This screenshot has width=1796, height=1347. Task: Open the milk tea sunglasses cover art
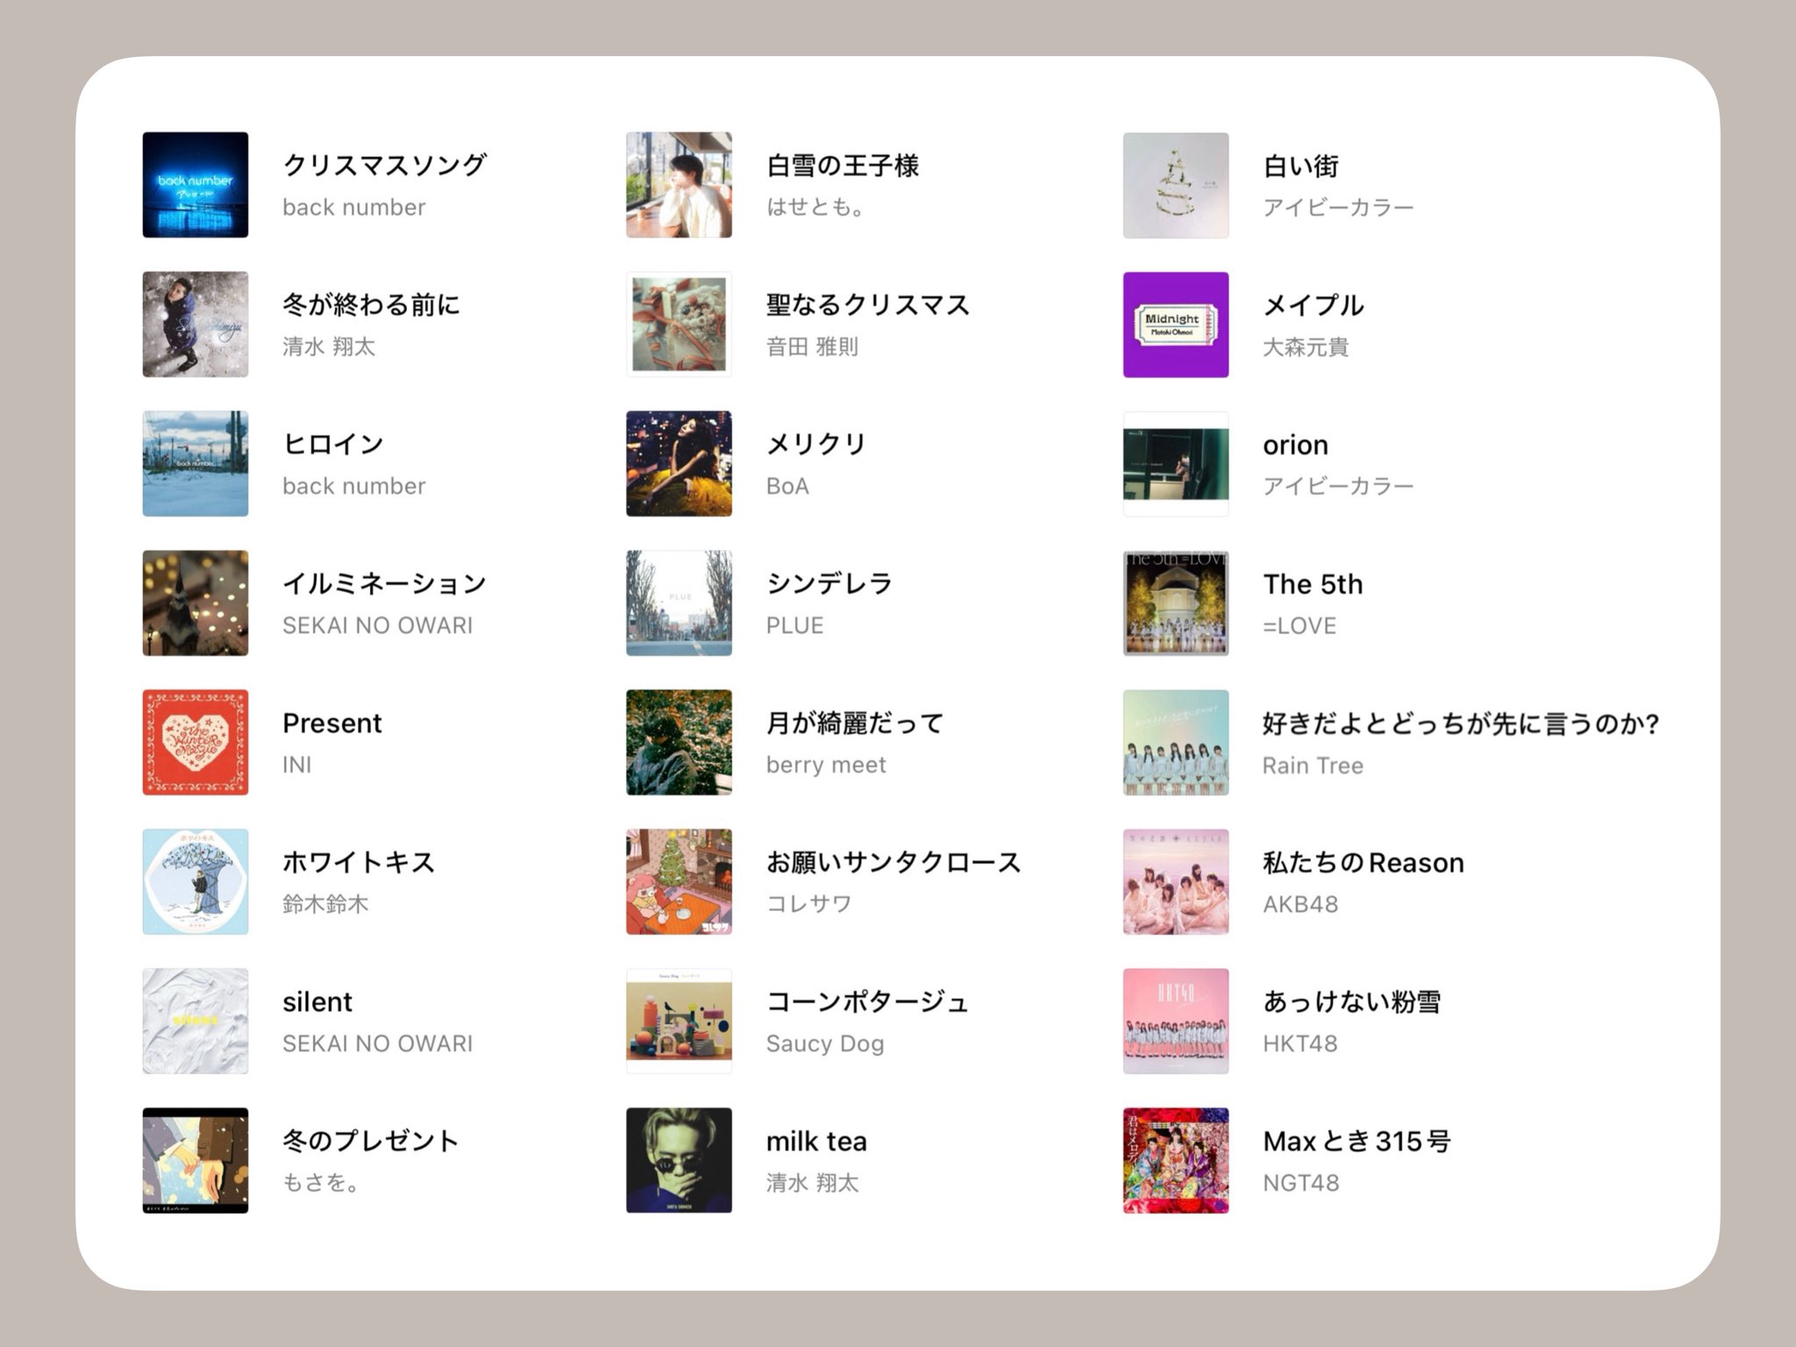tap(679, 1160)
